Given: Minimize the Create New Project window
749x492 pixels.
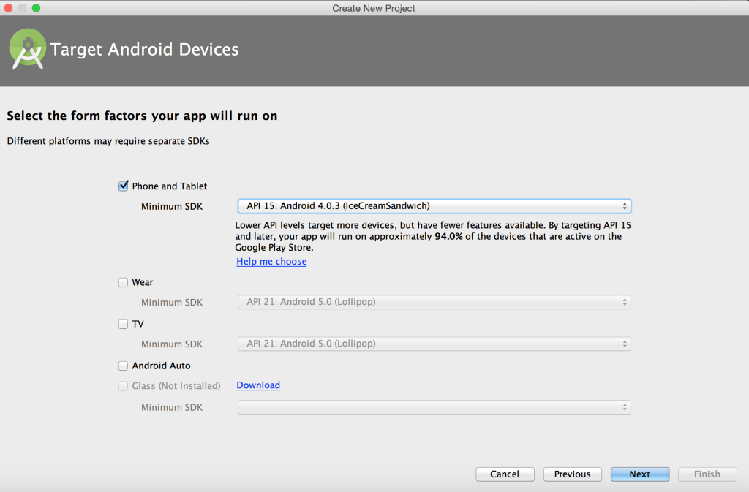Looking at the screenshot, I should coord(22,8).
